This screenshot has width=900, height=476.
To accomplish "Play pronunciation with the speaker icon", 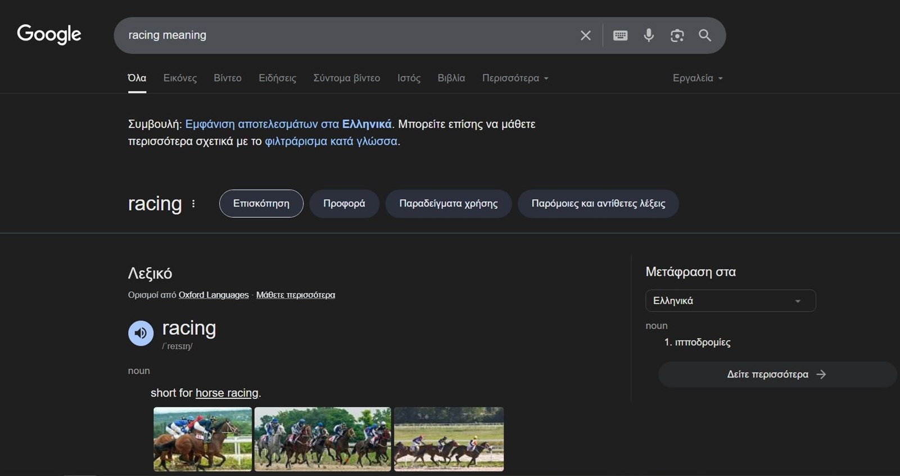I will coord(141,333).
